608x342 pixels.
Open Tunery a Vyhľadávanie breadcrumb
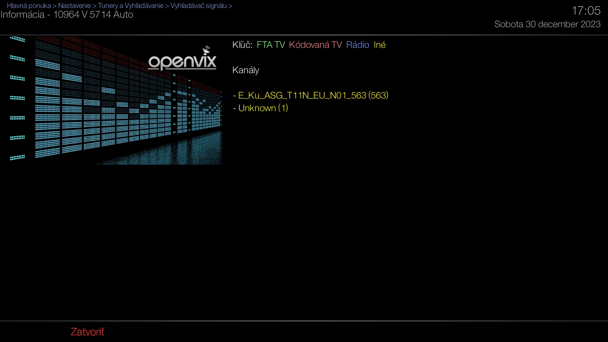(130, 6)
